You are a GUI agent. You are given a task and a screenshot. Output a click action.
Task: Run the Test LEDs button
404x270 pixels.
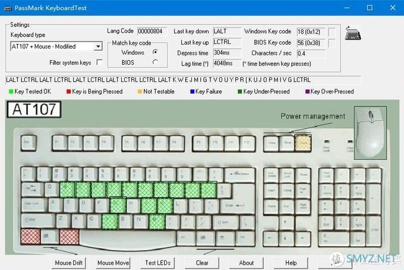tap(157, 263)
